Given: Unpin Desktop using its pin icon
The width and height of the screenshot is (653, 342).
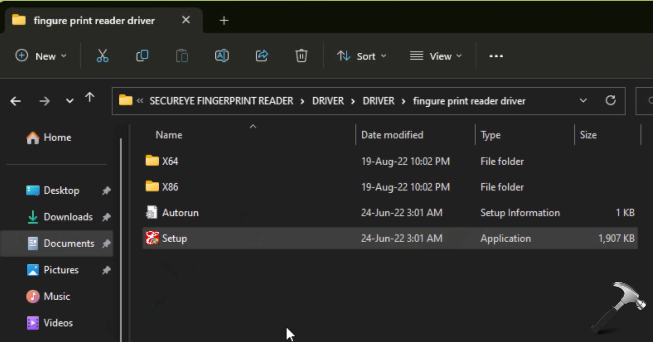Looking at the screenshot, I should 106,190.
